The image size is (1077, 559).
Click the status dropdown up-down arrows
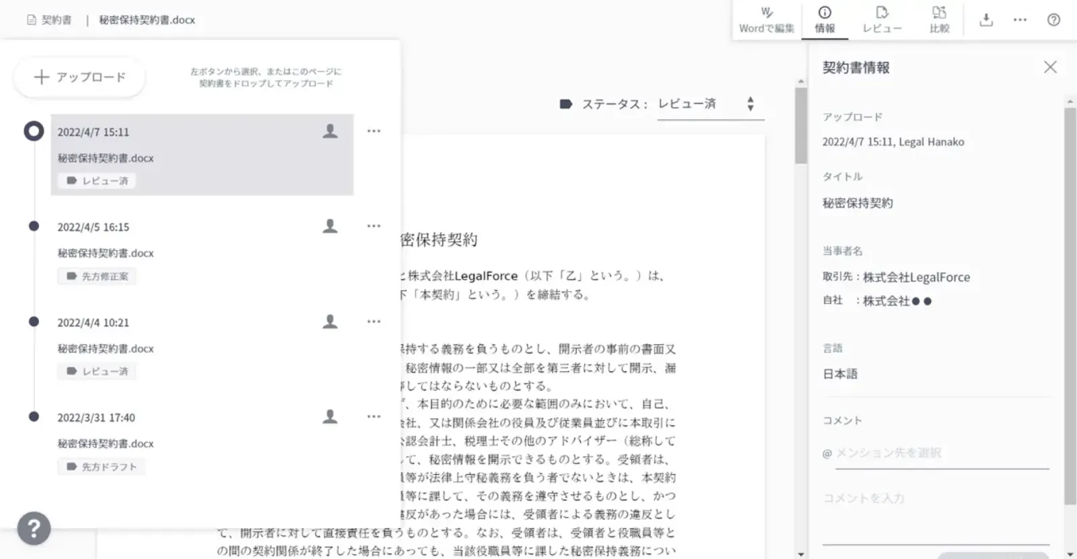(x=751, y=104)
